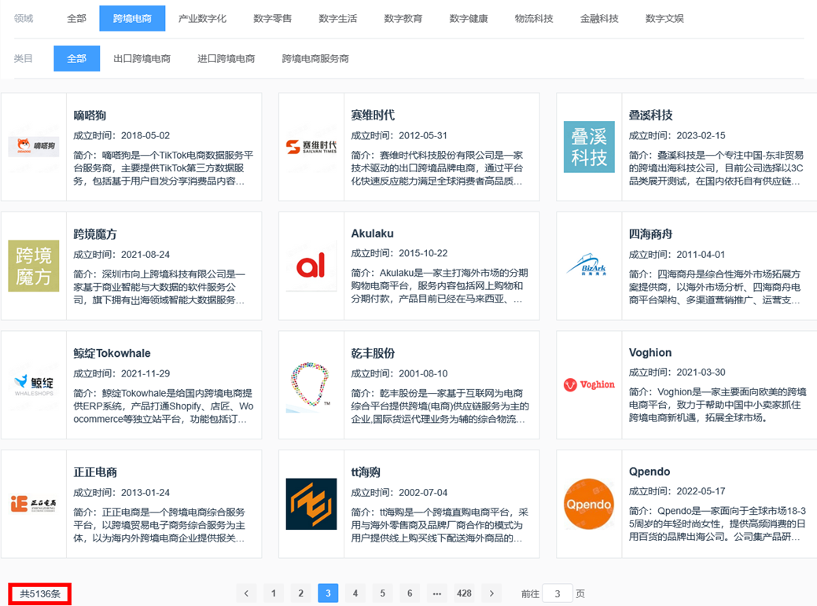Jump to page 428
The width and height of the screenshot is (817, 606).
click(464, 593)
